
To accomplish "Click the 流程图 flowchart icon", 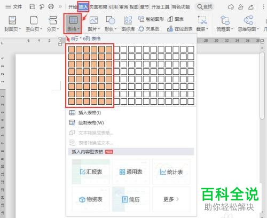I will coord(225,20).
